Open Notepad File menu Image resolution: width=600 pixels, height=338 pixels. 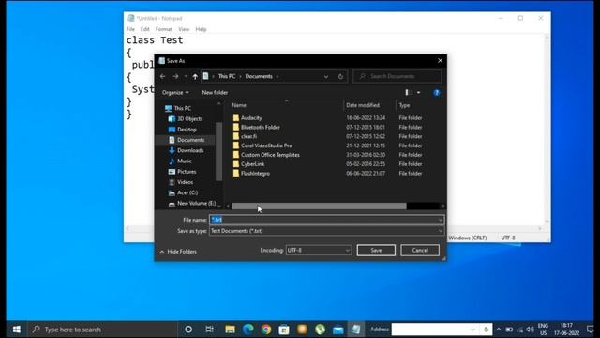(130, 29)
